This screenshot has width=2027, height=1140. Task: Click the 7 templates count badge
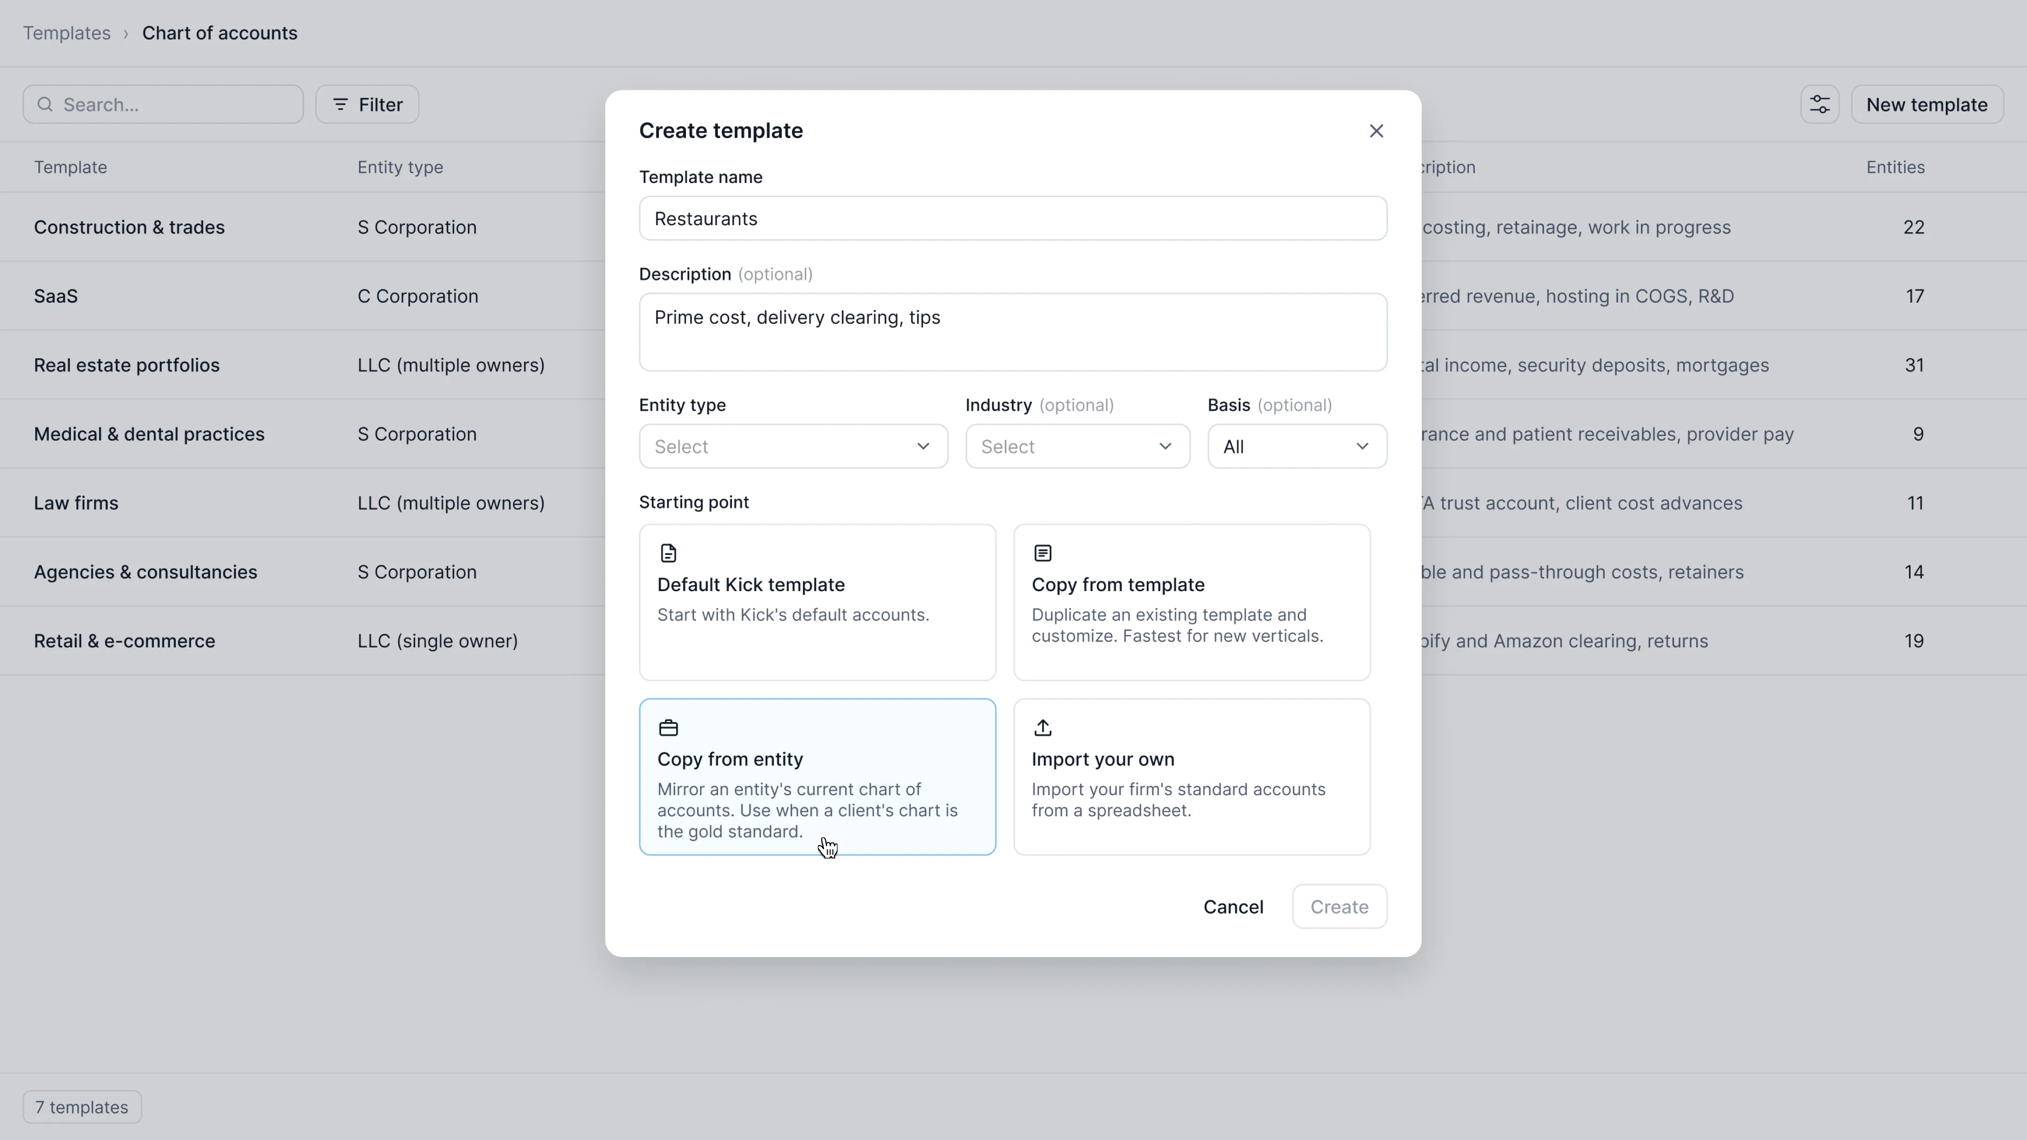tap(82, 1107)
